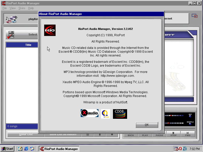Click the down arrow below the song list
The width and height of the screenshot is (203, 152).
112,135
